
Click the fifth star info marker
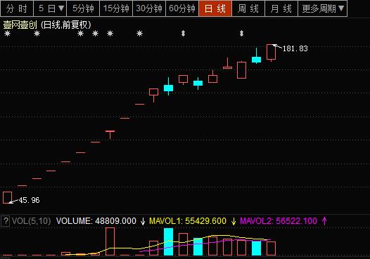(110, 34)
